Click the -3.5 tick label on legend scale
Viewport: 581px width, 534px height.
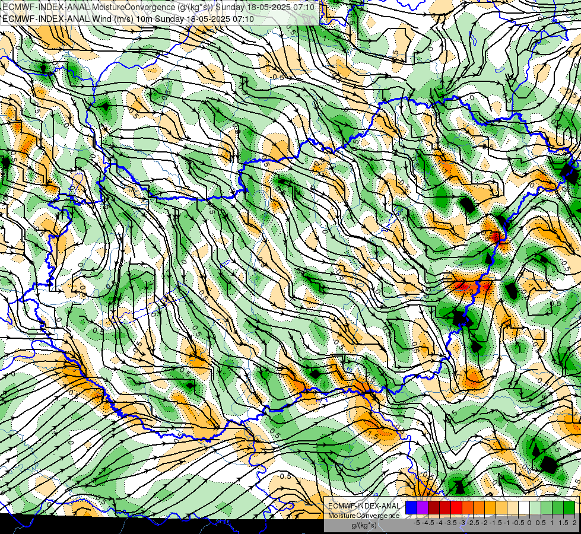pyautogui.click(x=450, y=523)
